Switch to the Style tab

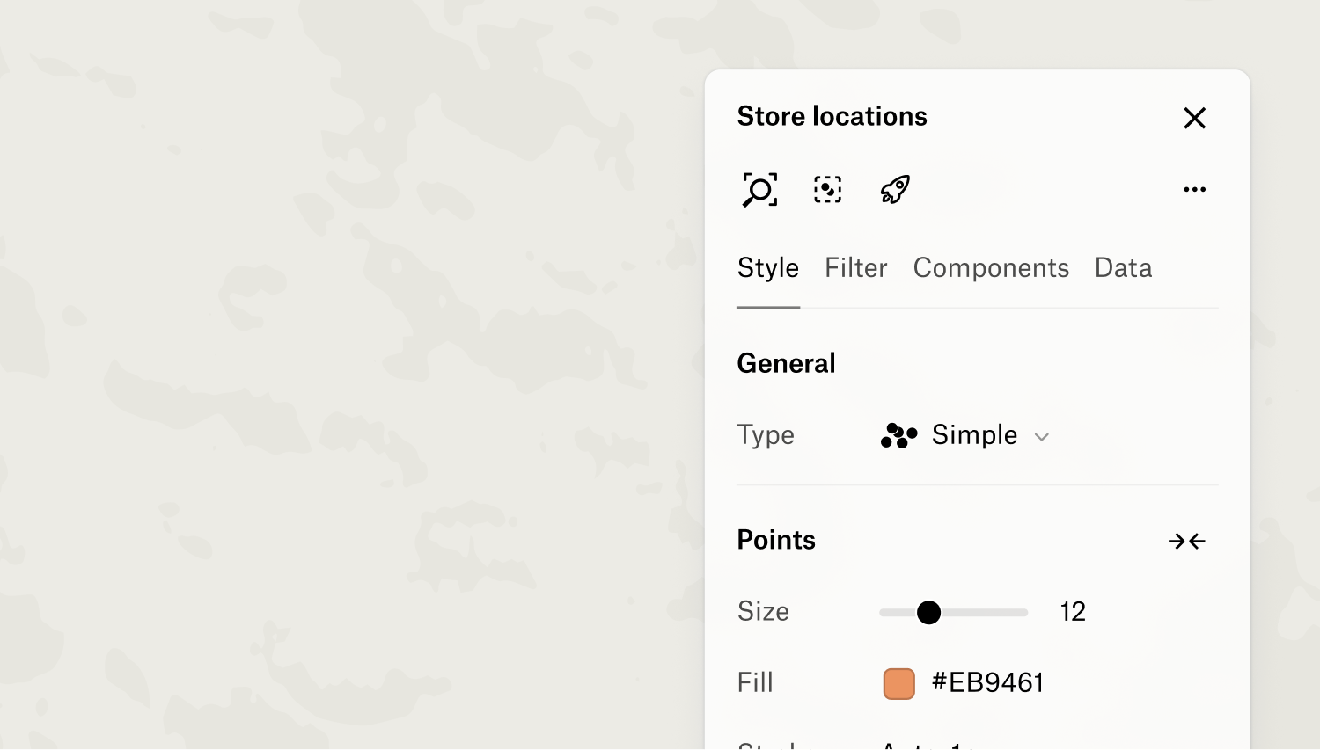coord(767,268)
